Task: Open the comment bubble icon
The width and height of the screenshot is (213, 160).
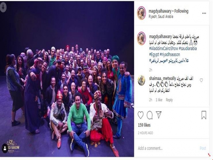Action: coord(150,115)
